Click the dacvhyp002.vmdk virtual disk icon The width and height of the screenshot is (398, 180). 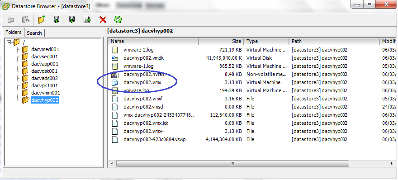tap(115, 58)
